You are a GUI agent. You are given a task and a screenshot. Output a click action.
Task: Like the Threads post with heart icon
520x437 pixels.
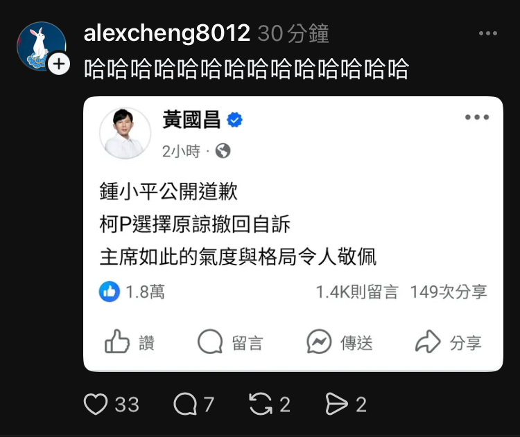tap(96, 404)
